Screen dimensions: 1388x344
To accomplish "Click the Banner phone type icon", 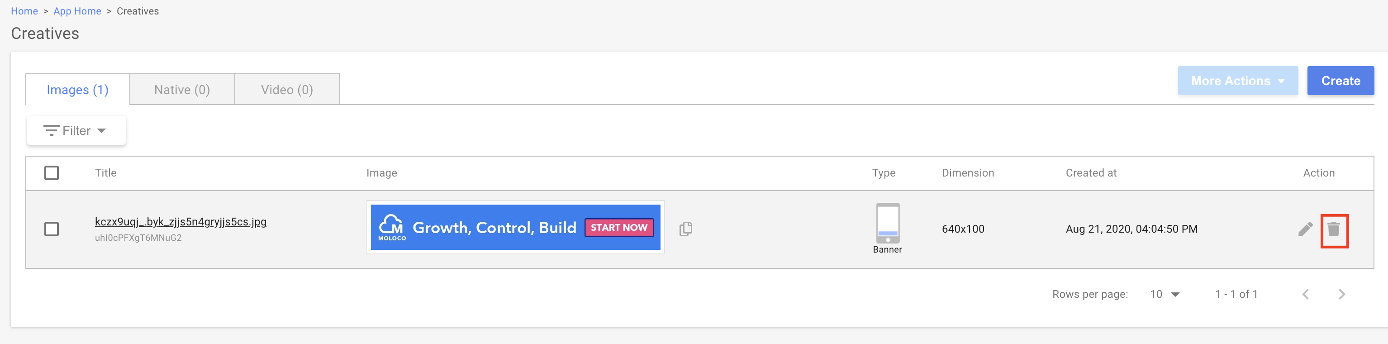I will [x=888, y=223].
